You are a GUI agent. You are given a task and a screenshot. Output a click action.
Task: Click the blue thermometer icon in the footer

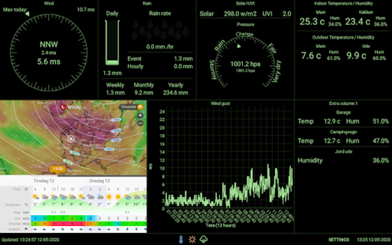point(181,239)
